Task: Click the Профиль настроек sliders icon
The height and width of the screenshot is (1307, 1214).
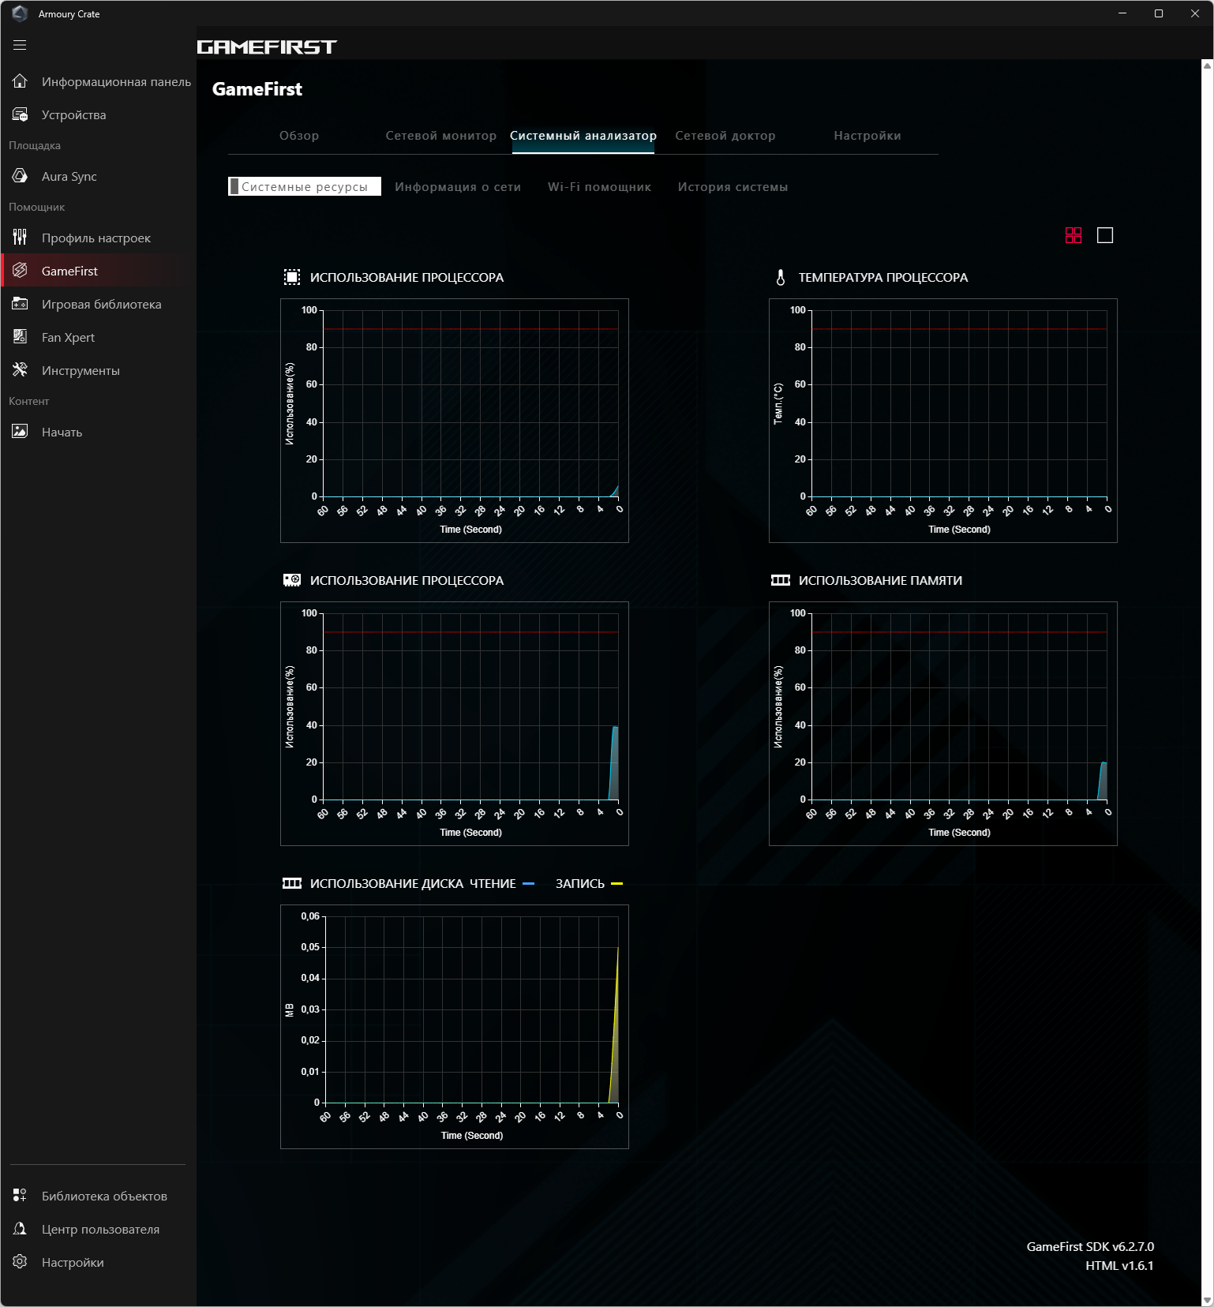Action: tap(20, 238)
